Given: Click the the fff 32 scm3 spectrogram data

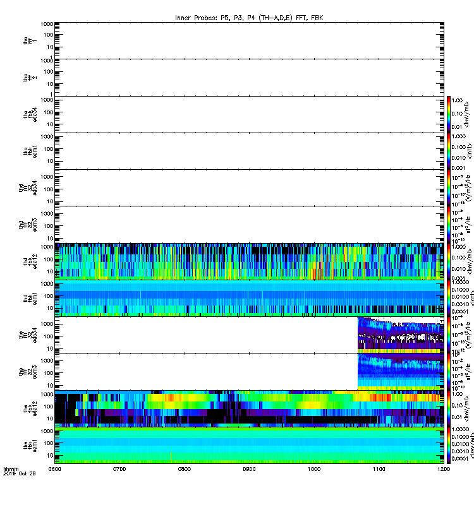Looking at the screenshot, I should (x=401, y=372).
